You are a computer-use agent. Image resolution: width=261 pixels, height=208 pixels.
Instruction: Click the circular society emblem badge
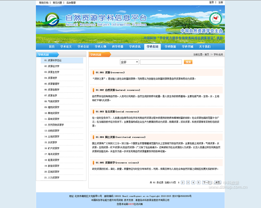pyautogui.click(x=215, y=19)
